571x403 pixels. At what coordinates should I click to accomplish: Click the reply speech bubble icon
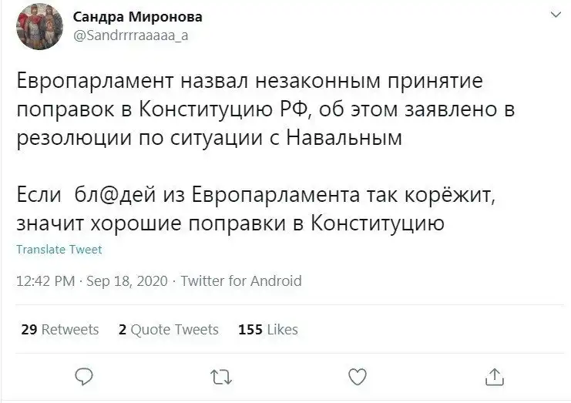(85, 376)
